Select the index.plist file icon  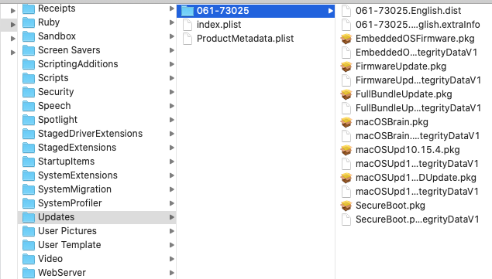[x=188, y=25]
